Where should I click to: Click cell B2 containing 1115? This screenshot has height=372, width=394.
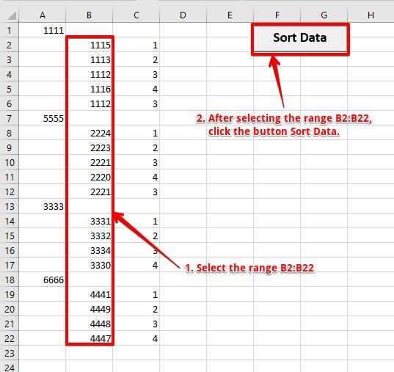click(90, 45)
